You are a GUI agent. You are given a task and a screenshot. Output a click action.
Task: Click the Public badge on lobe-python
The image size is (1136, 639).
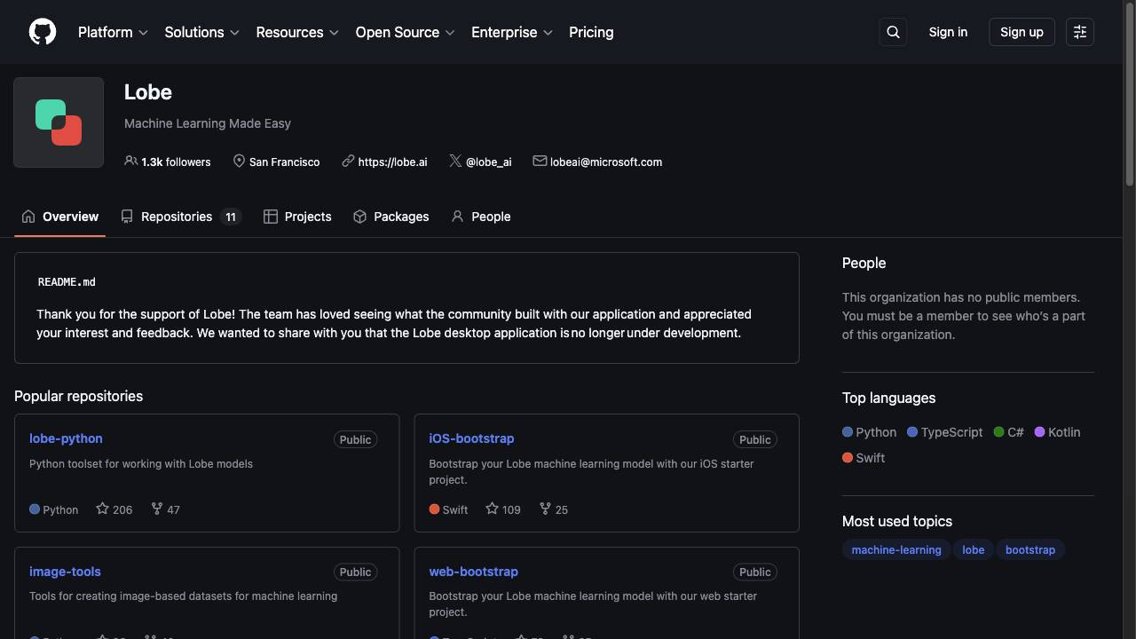355,439
